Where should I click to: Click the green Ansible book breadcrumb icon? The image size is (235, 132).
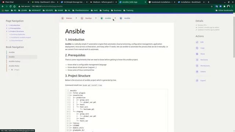(x=102, y=18)
